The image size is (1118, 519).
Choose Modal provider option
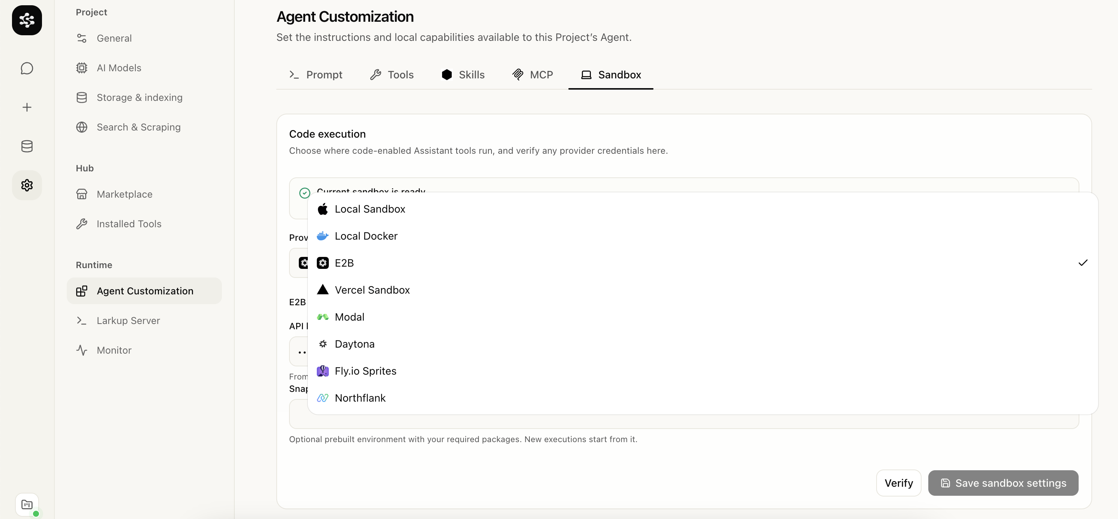click(x=703, y=317)
